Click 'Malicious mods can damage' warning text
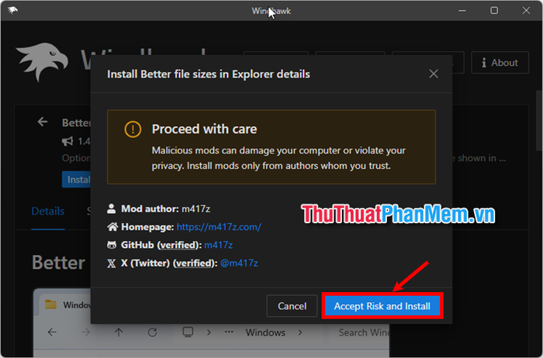Image resolution: width=543 pixels, height=358 pixels. click(278, 158)
